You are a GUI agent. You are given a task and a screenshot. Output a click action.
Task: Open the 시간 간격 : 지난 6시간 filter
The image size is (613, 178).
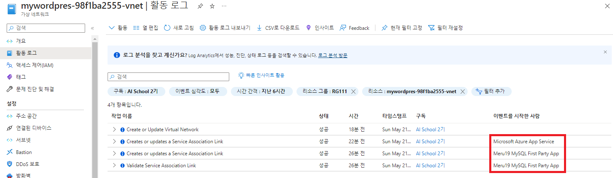(x=261, y=91)
